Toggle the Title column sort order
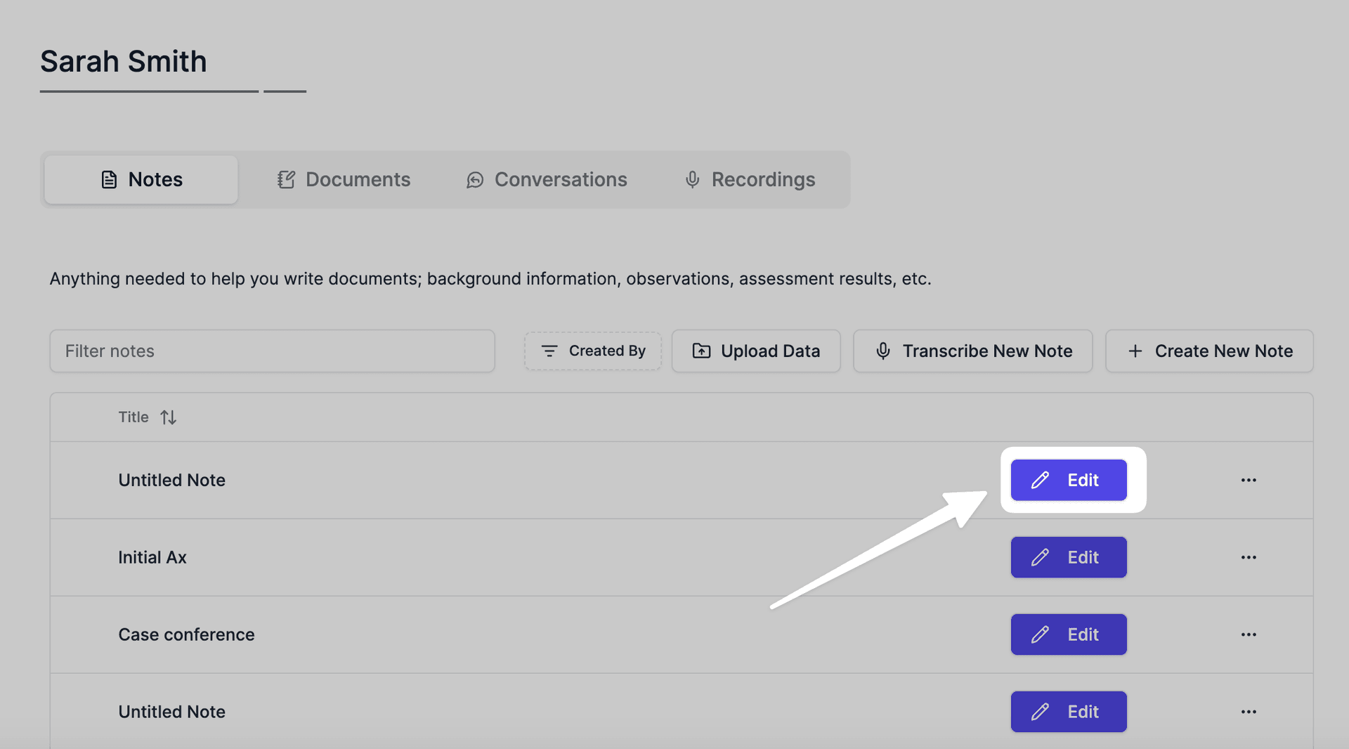 coord(168,417)
